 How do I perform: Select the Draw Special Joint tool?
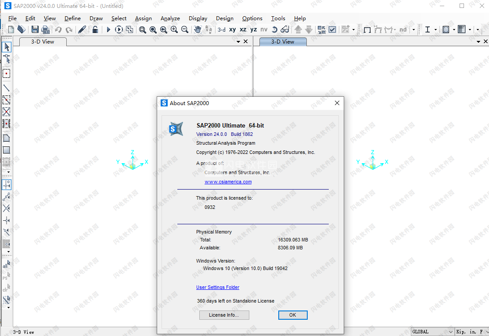coord(7,73)
